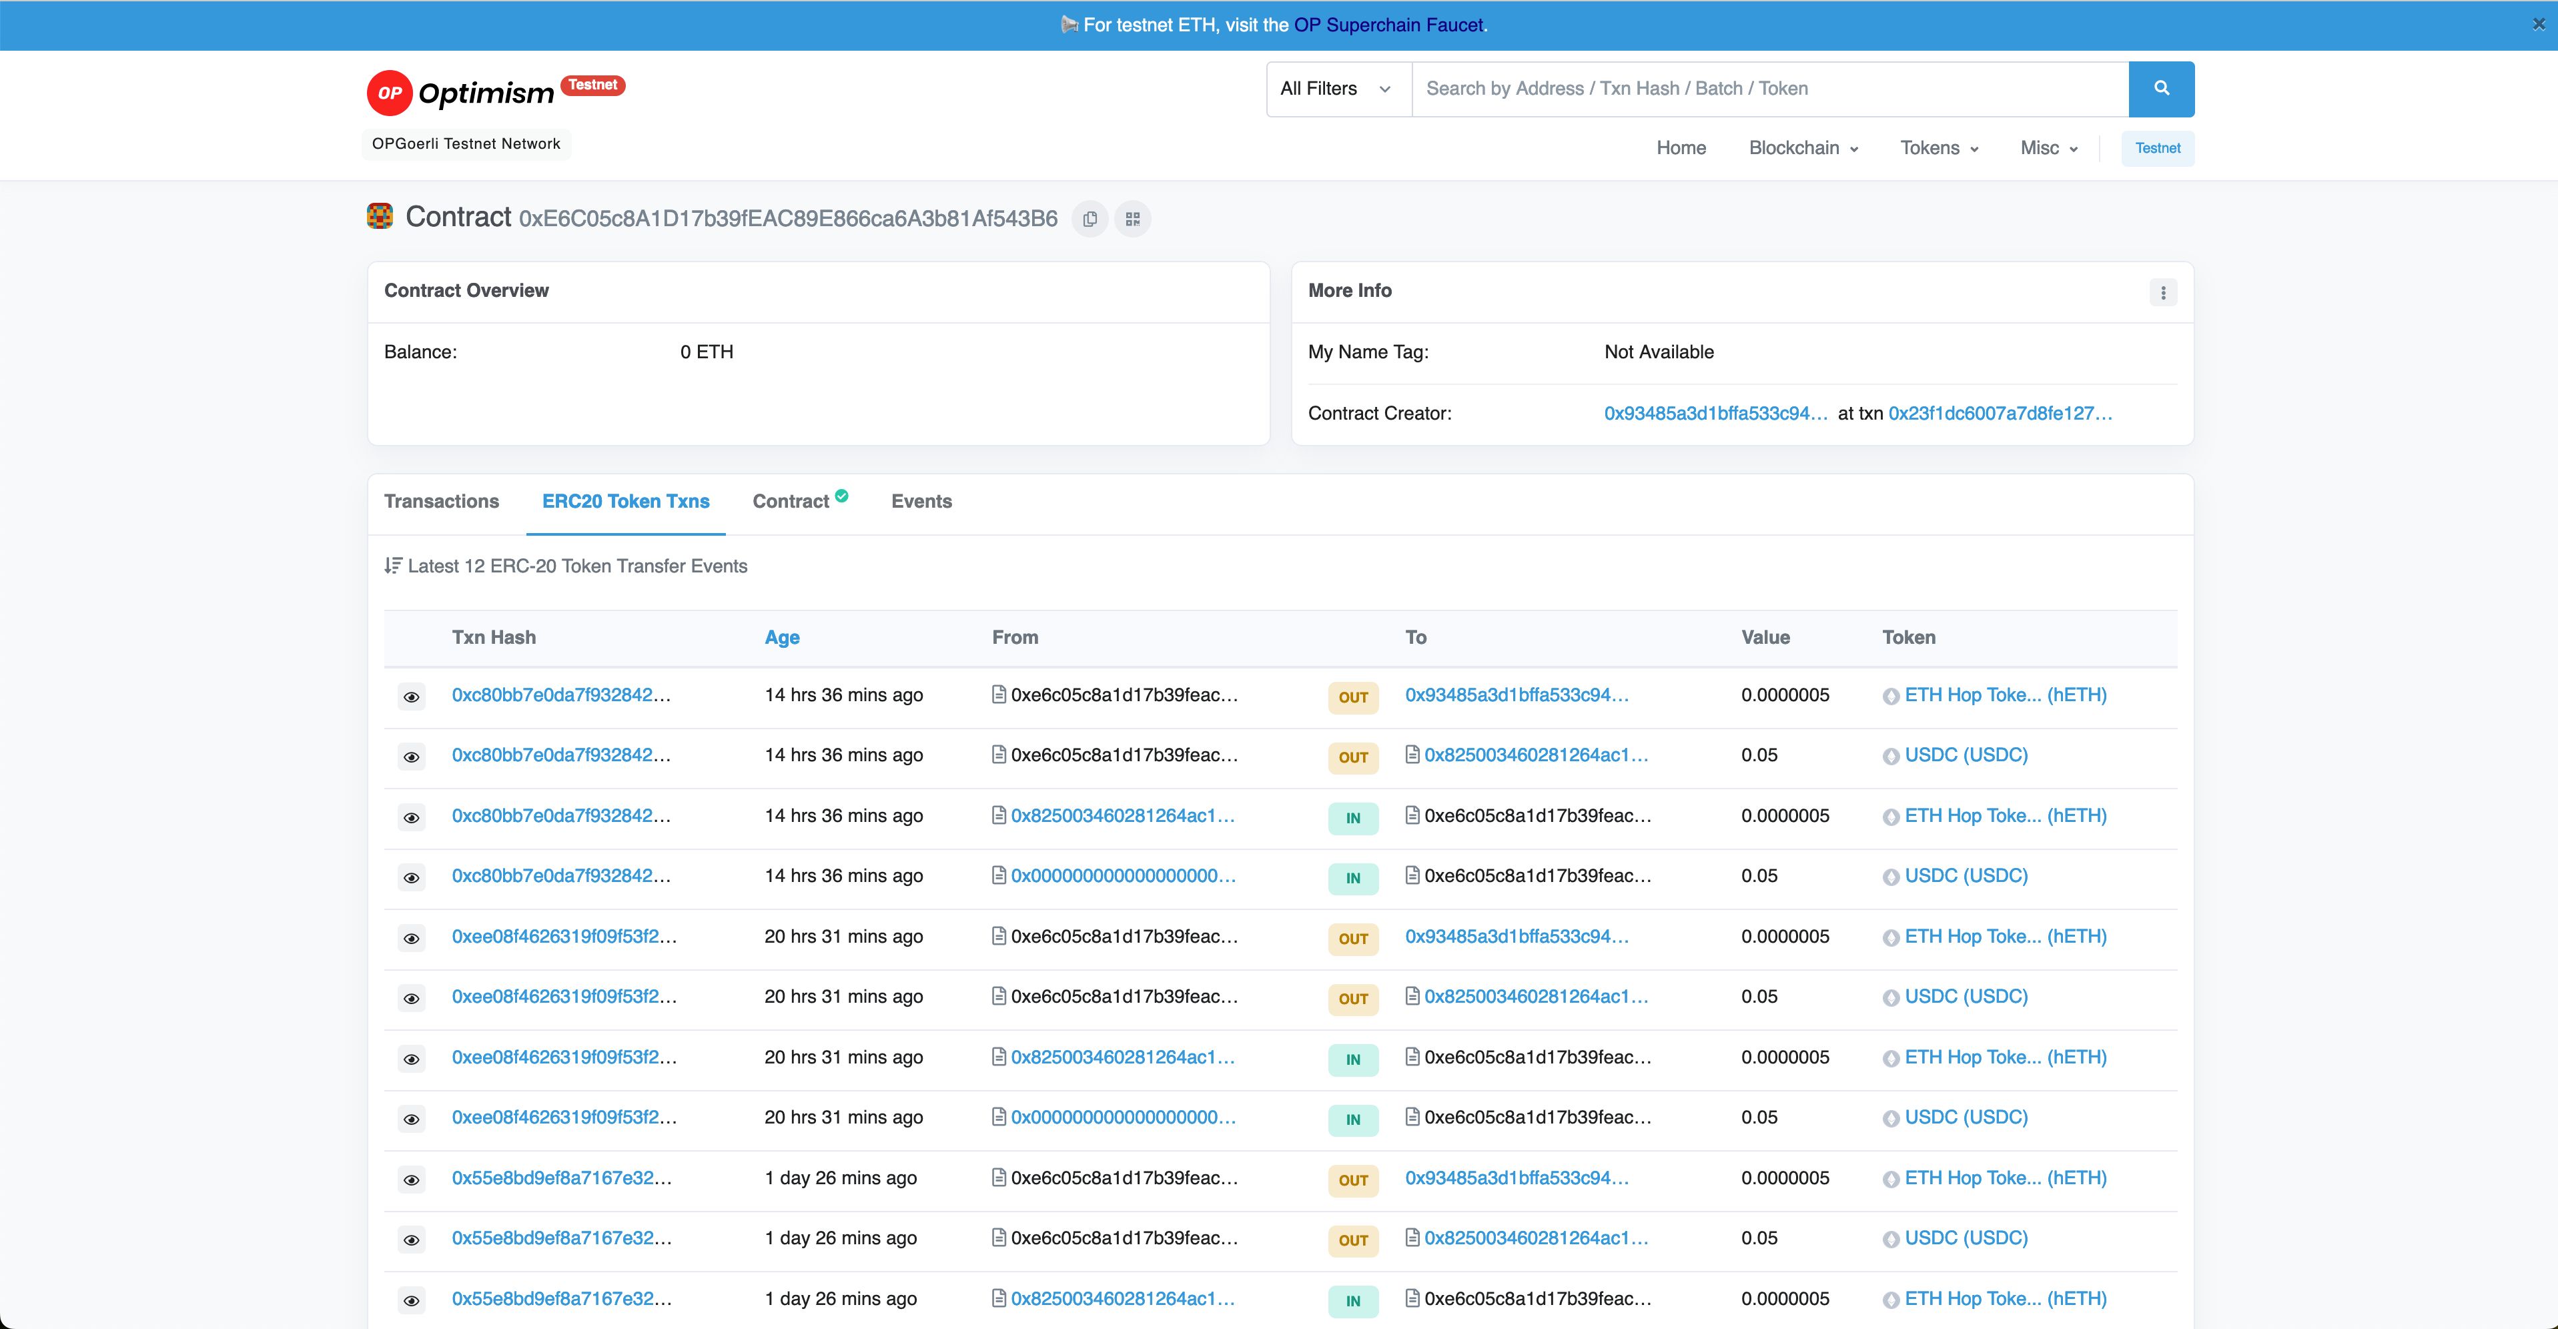Click the 'Not Available' name tag value
The width and height of the screenshot is (2558, 1329).
coord(1659,352)
